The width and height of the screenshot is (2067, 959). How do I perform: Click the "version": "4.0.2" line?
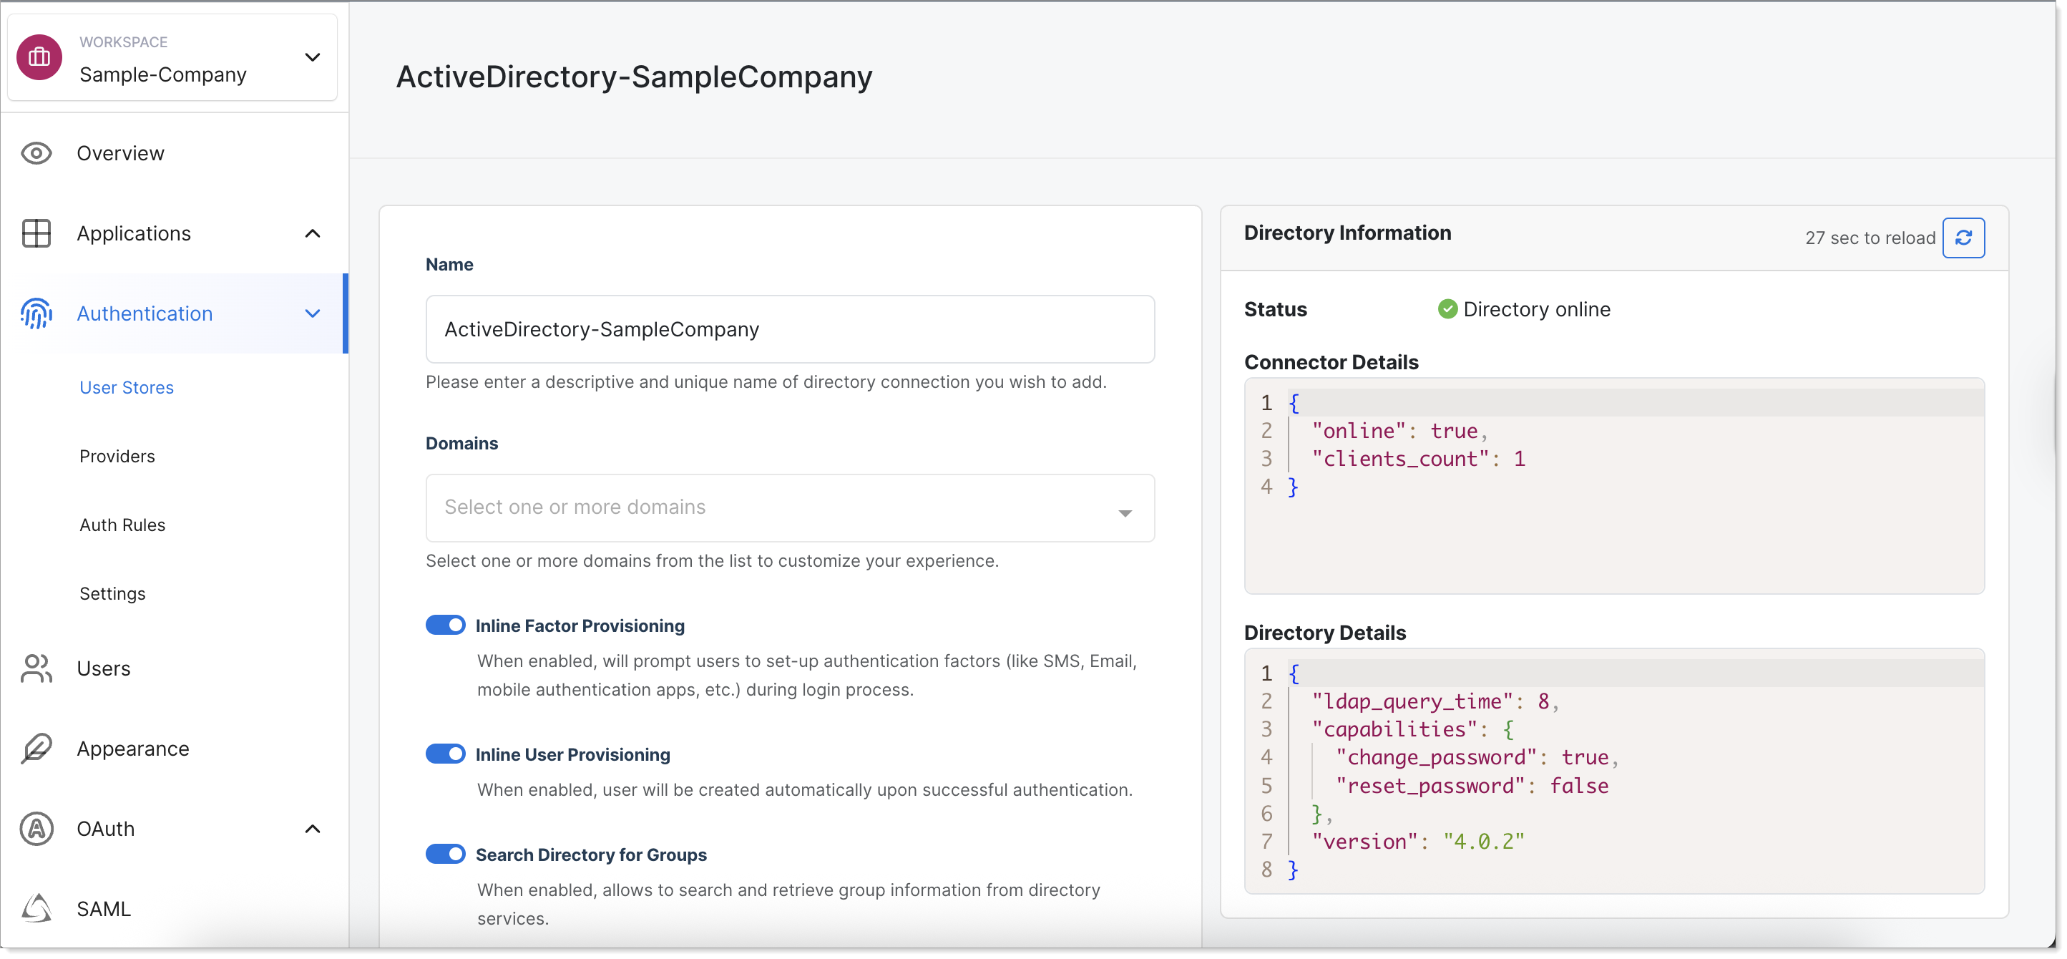pos(1417,842)
